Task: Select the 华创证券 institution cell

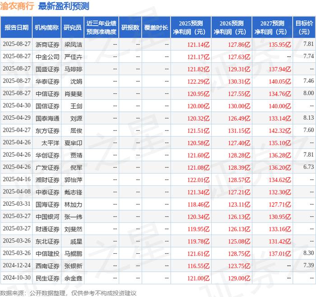Action: tap(47, 155)
